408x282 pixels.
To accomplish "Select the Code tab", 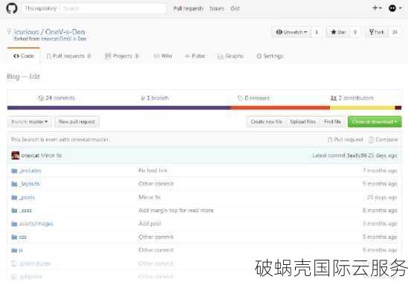I will click(x=24, y=56).
